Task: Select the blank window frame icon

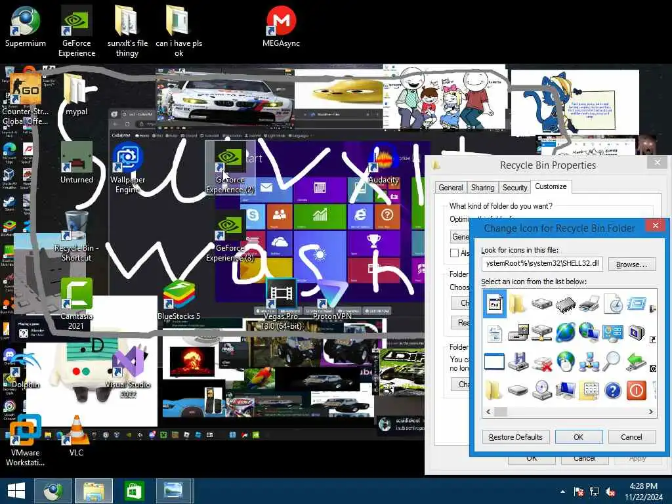Action: 494,362
